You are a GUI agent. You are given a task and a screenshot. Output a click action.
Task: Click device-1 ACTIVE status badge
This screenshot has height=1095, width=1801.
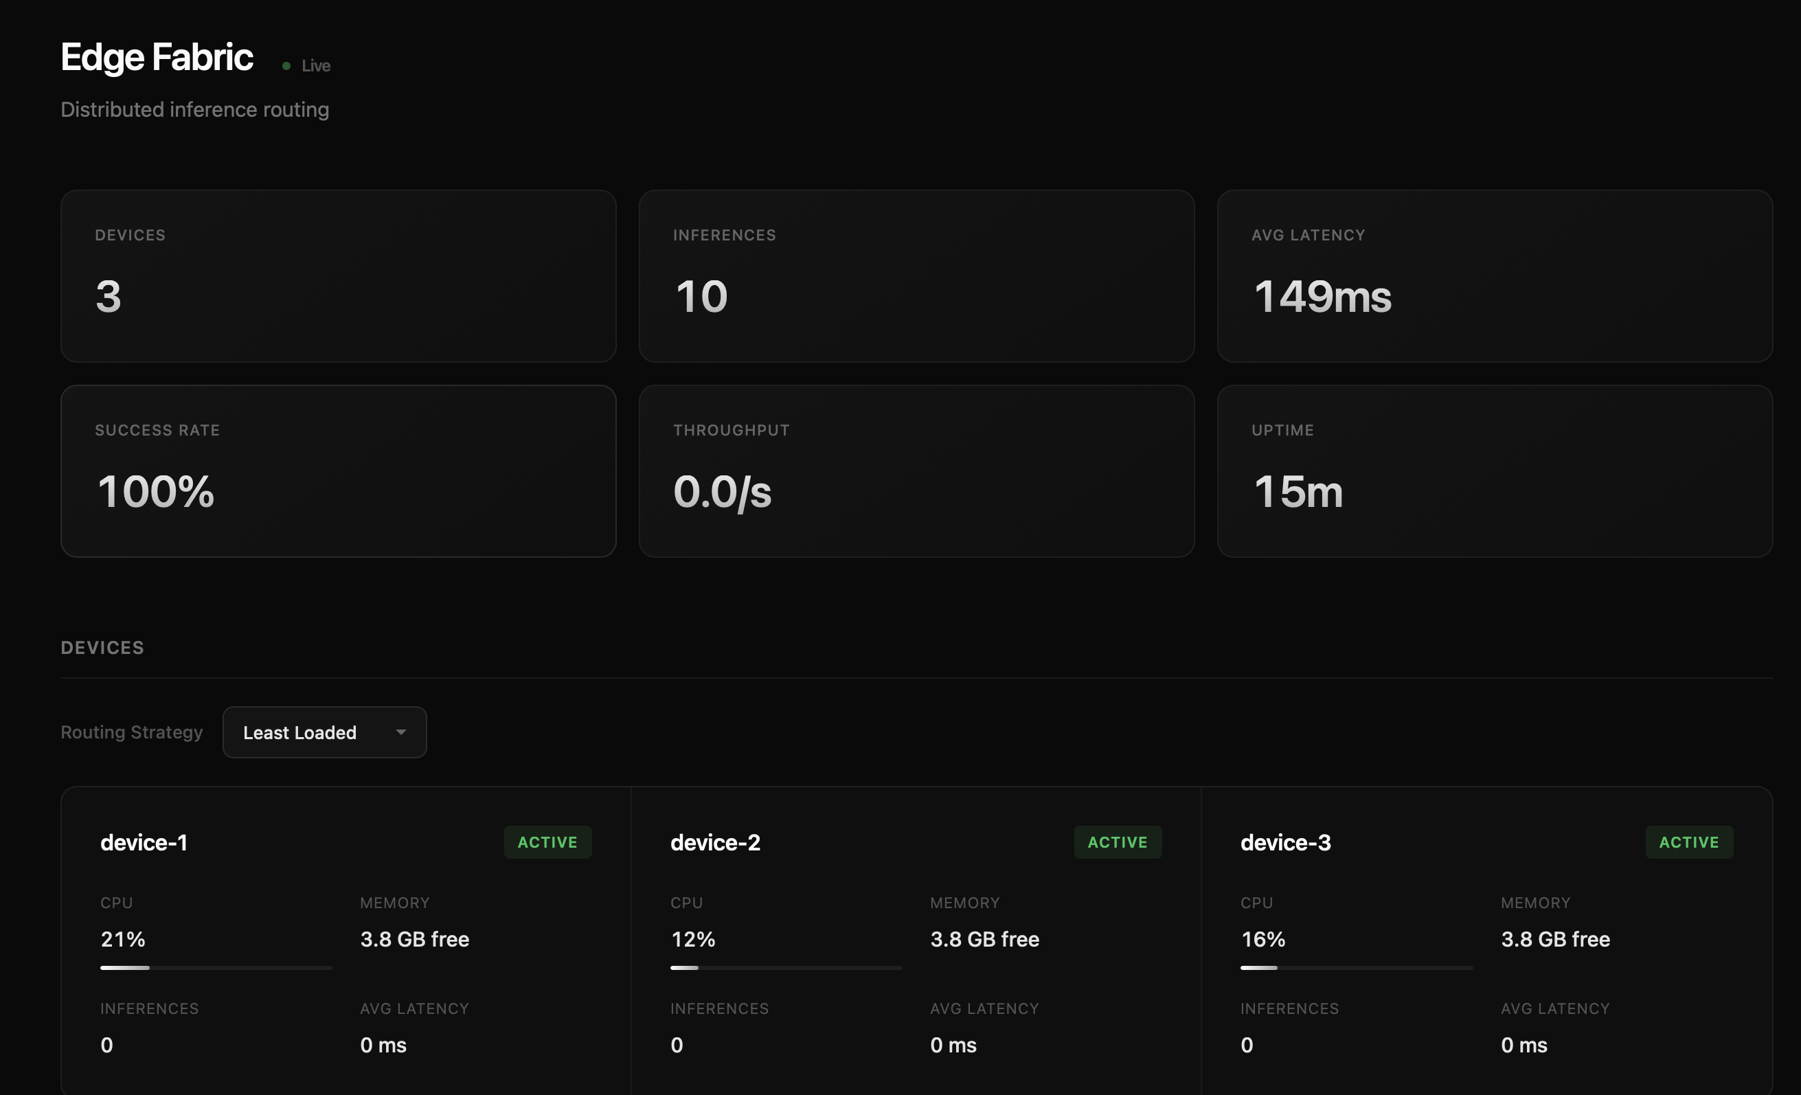click(x=547, y=842)
